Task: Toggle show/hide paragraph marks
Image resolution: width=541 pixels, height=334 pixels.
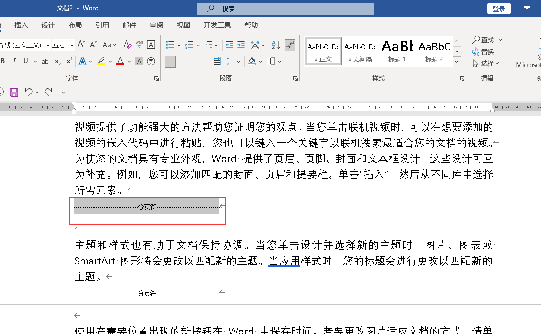Action: point(290,45)
